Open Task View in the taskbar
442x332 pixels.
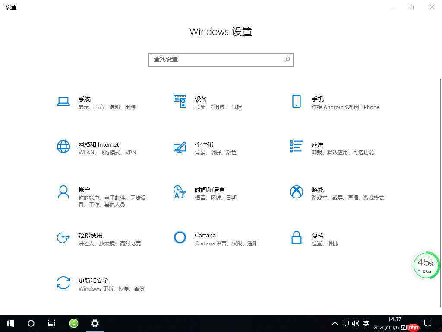point(52,323)
